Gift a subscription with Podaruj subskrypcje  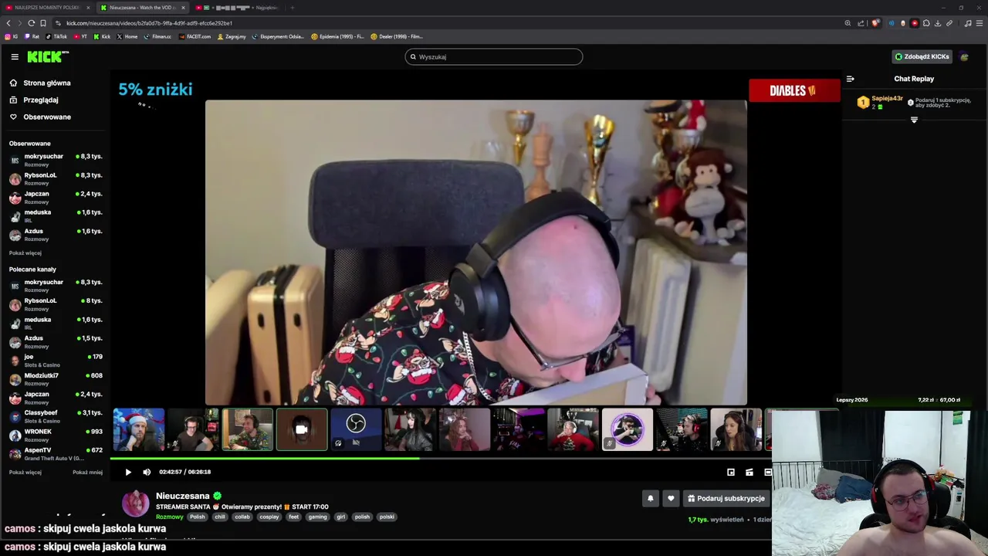pyautogui.click(x=726, y=498)
